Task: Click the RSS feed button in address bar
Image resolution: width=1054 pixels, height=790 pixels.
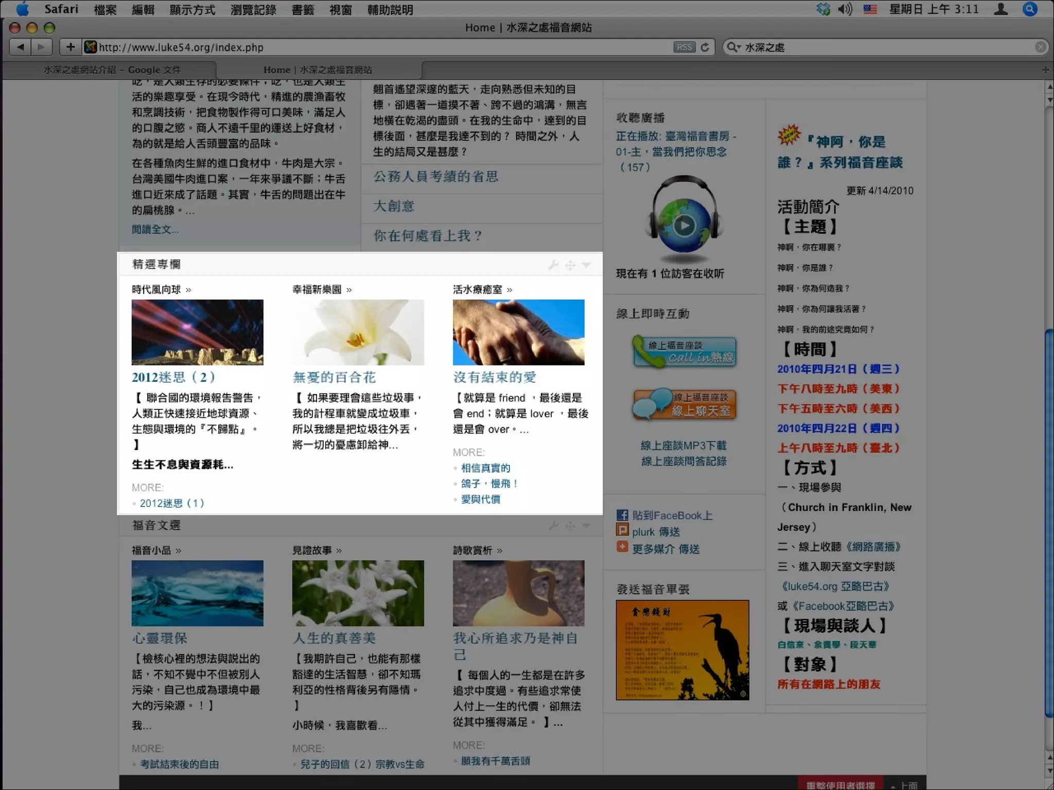Action: [683, 47]
